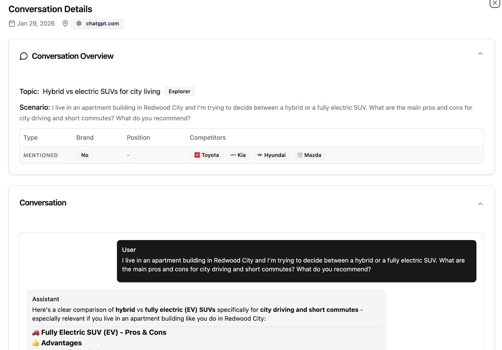Select the Kia competitor chip
Viewport: 502px width, 350px height.
pos(238,155)
